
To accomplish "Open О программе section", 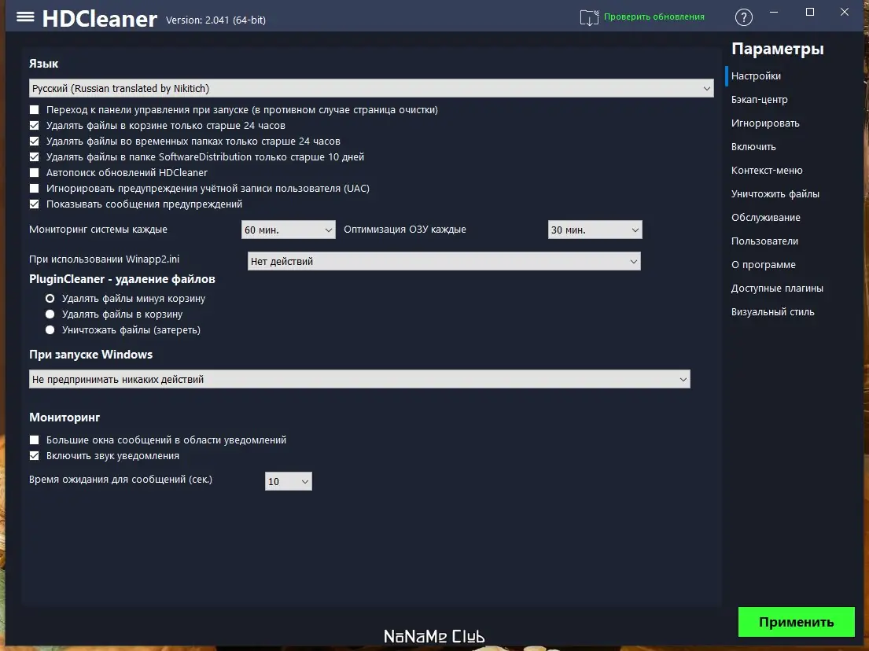I will click(x=763, y=265).
